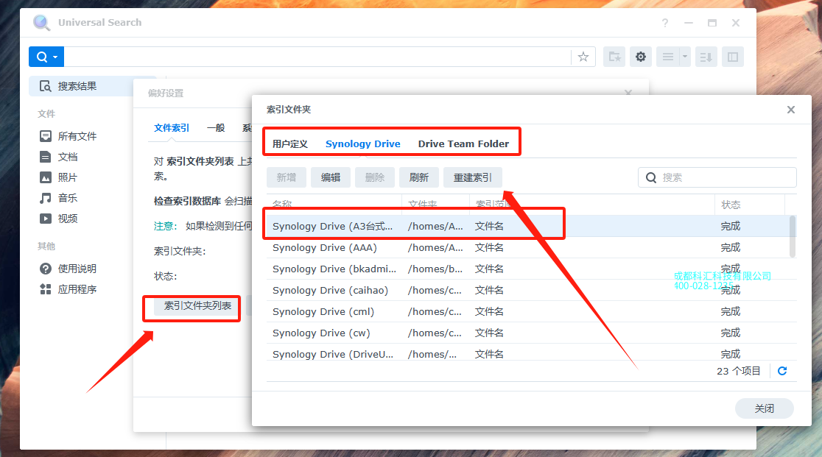Viewport: 822px width, 457px height.
Task: Click the blue search magnifier dropdown button
Action: (x=46, y=57)
